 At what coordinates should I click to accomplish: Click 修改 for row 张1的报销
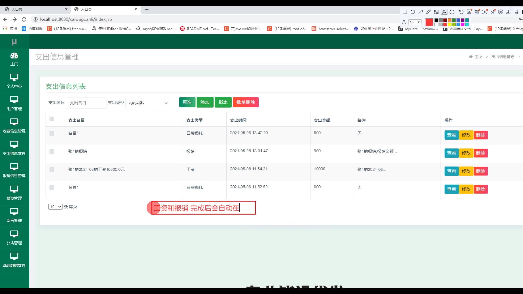pos(466,153)
